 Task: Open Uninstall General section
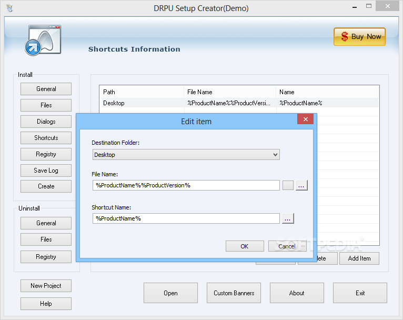[46, 223]
